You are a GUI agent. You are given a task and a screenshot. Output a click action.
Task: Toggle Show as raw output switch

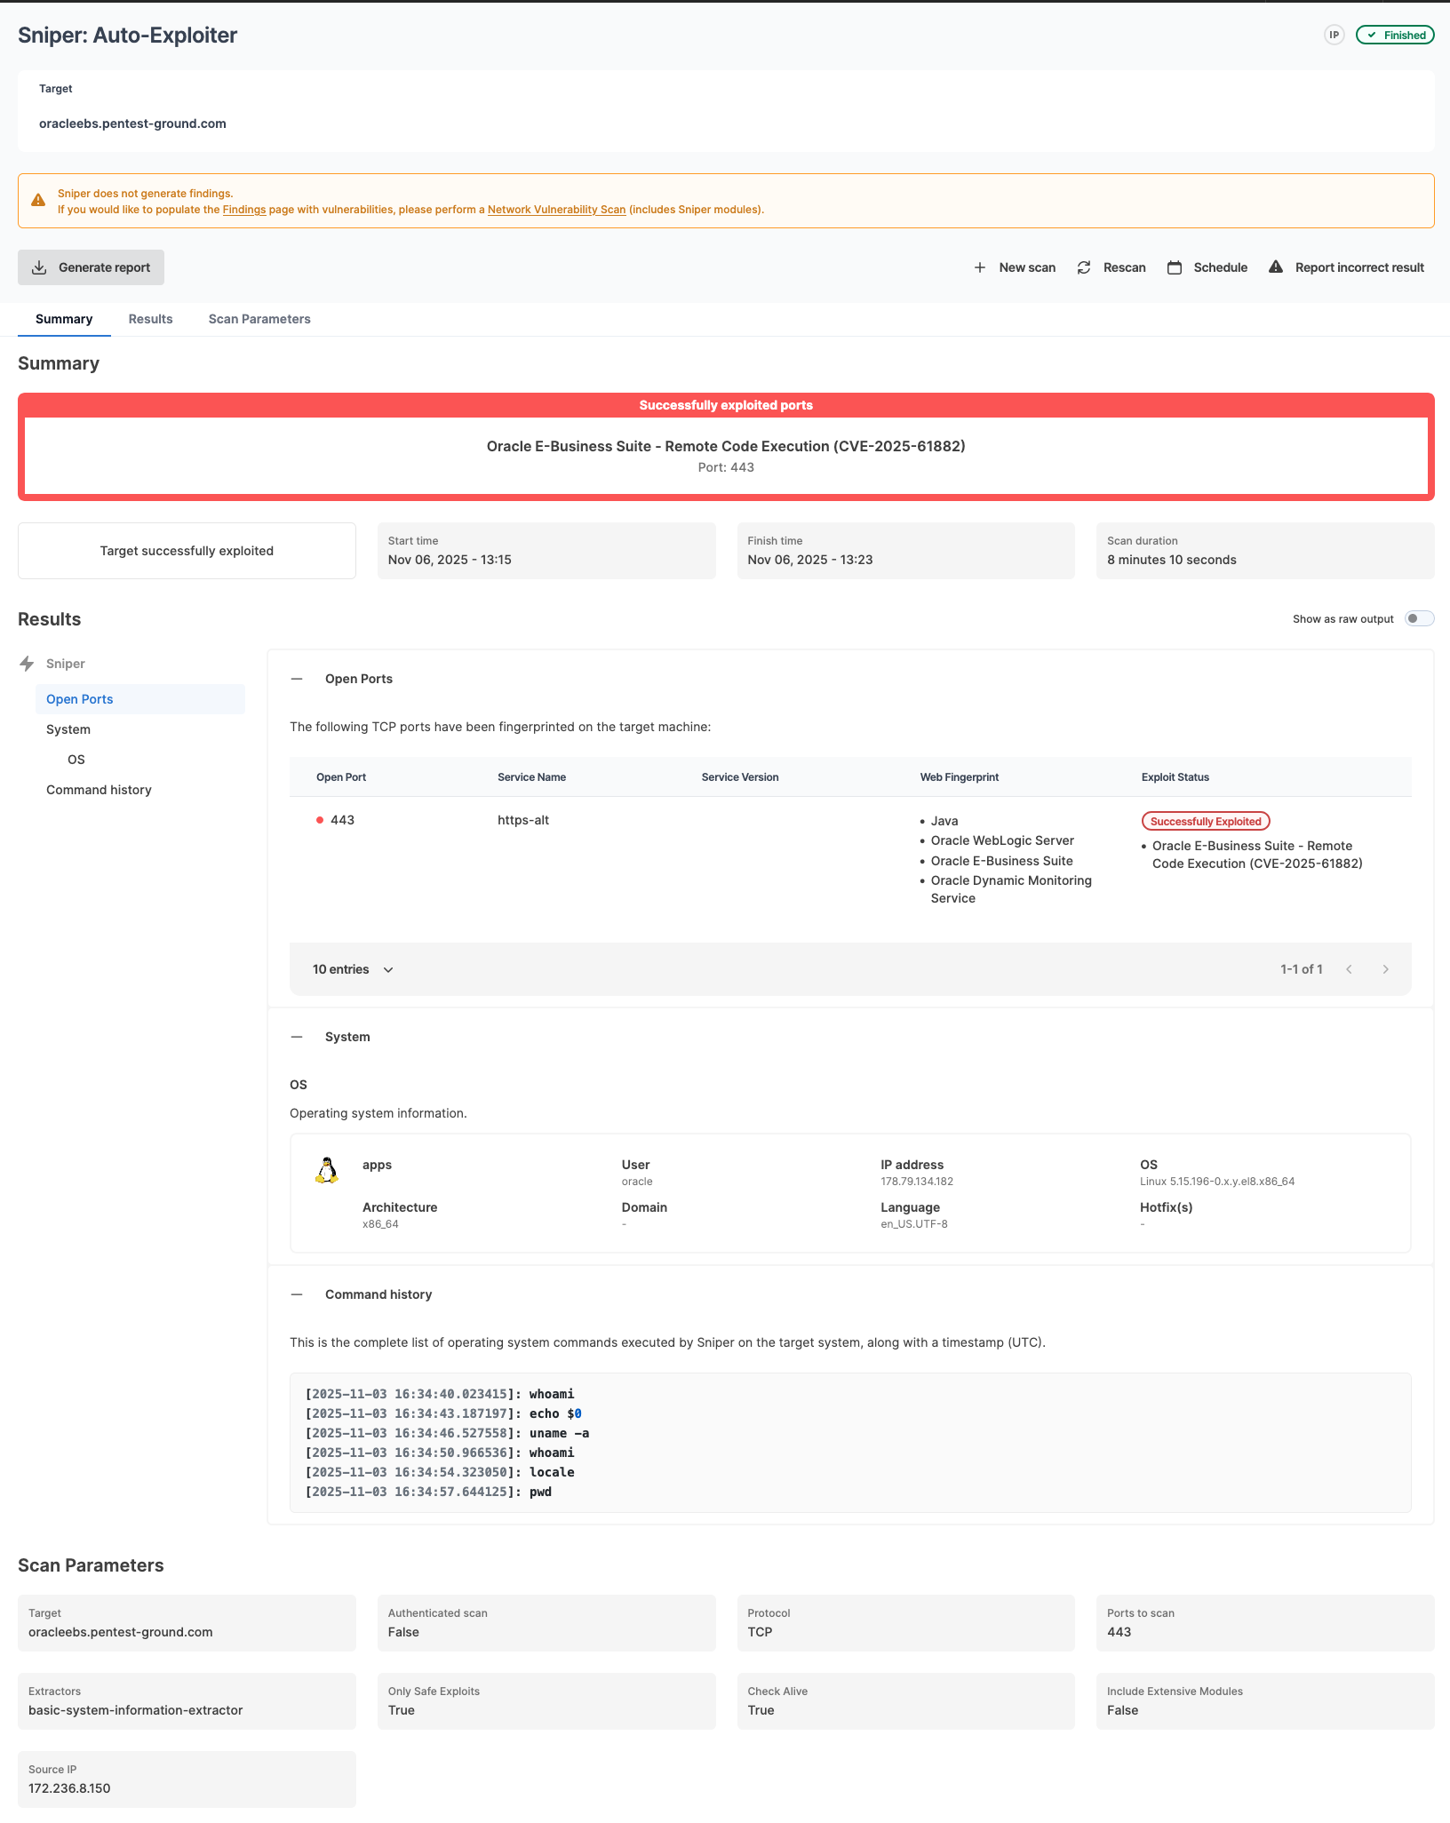click(x=1419, y=618)
